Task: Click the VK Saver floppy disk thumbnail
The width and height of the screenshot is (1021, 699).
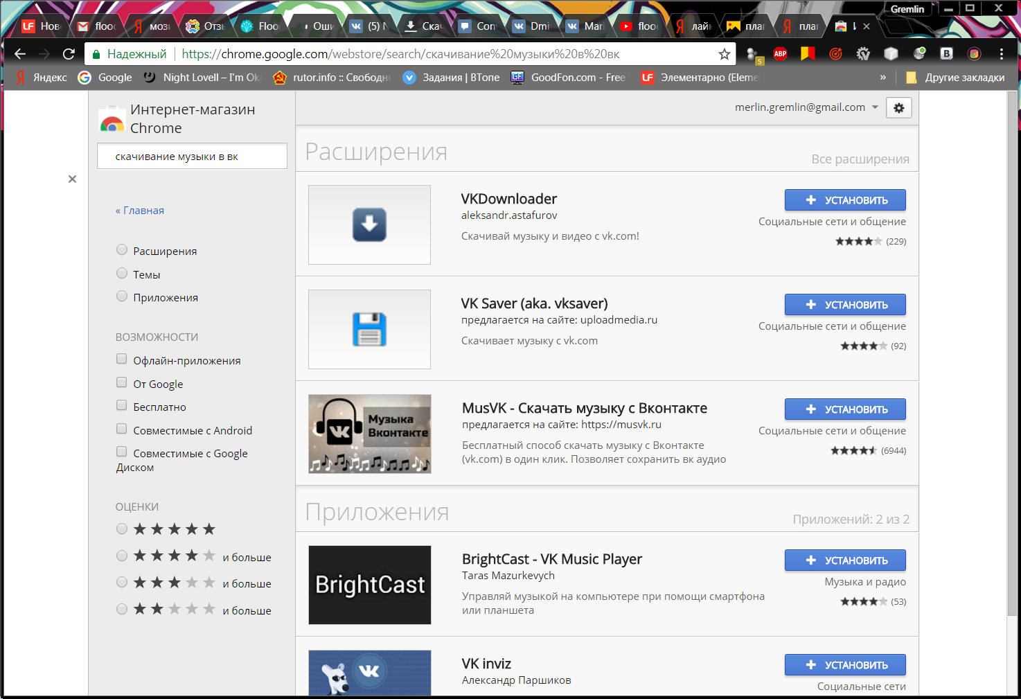Action: (369, 329)
